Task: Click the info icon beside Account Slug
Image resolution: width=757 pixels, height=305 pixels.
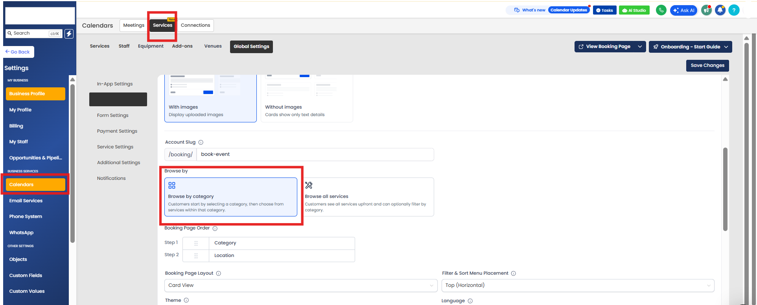Action: 201,142
